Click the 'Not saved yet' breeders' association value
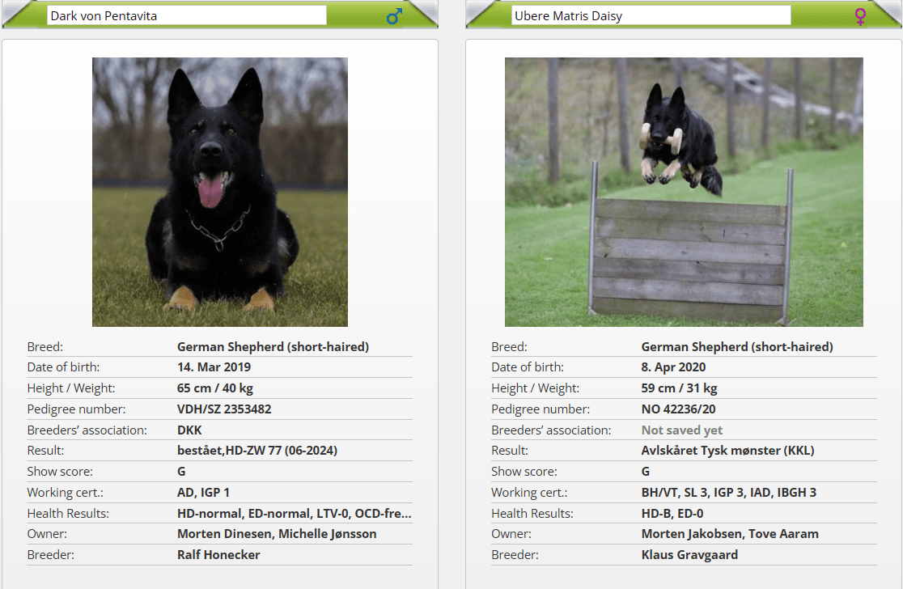 [682, 430]
